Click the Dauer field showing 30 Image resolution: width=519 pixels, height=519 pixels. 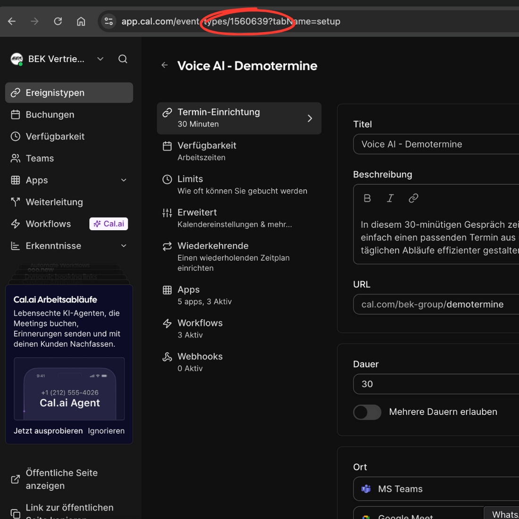pos(436,384)
